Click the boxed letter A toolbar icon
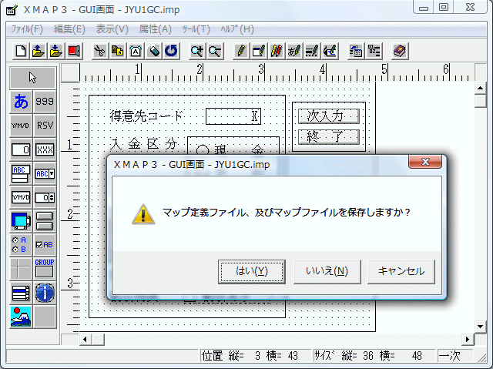 [136, 51]
